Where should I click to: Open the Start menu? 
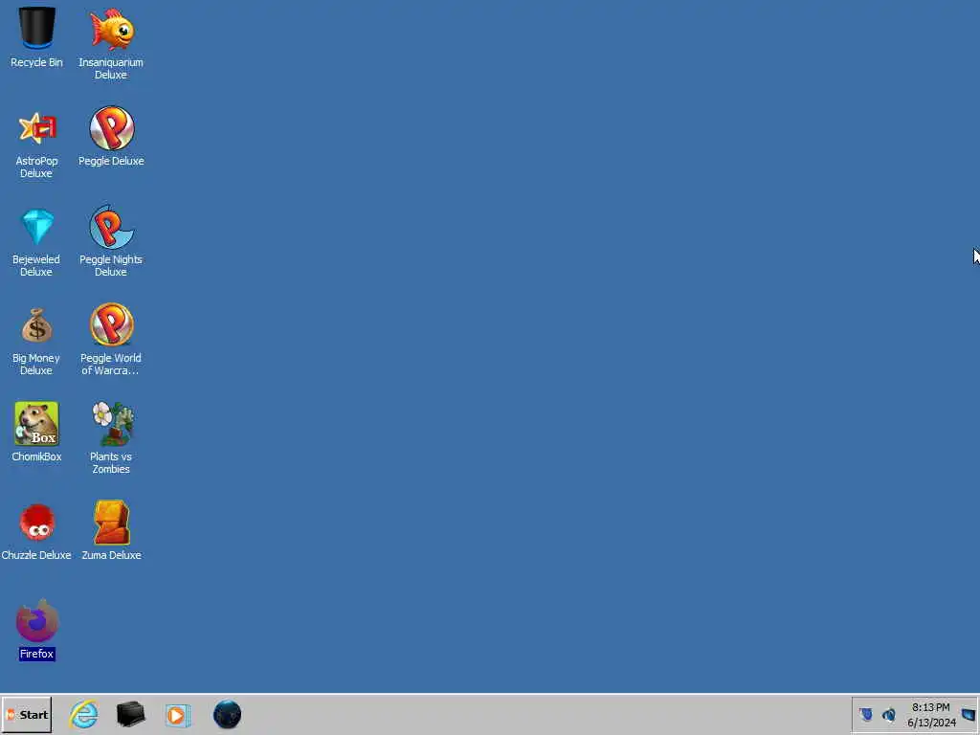pyautogui.click(x=26, y=714)
